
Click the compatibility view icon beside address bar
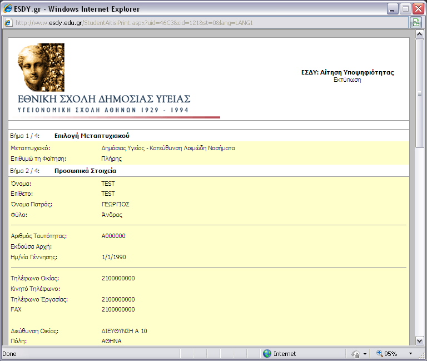point(416,22)
